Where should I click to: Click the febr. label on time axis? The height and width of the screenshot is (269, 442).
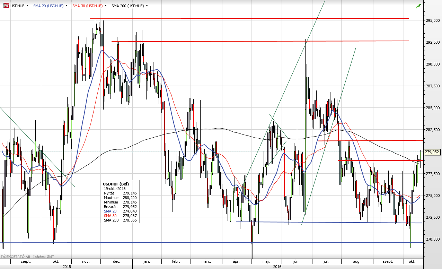(176, 261)
